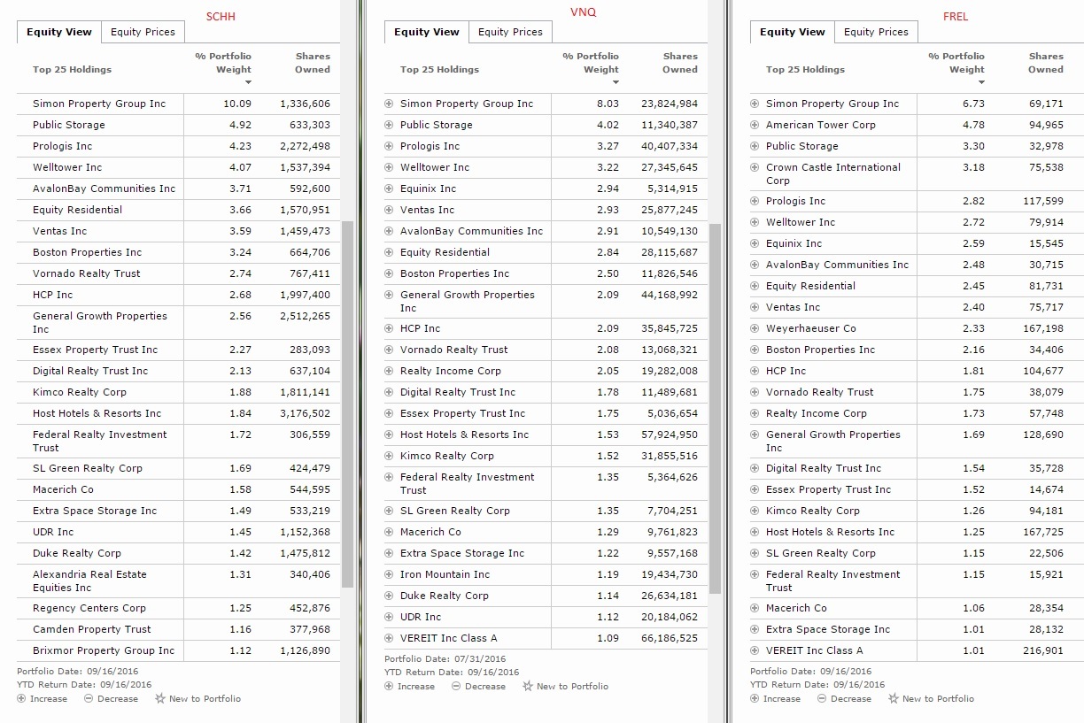Click the Decrease legend icon under VNQ holdings

click(x=456, y=686)
